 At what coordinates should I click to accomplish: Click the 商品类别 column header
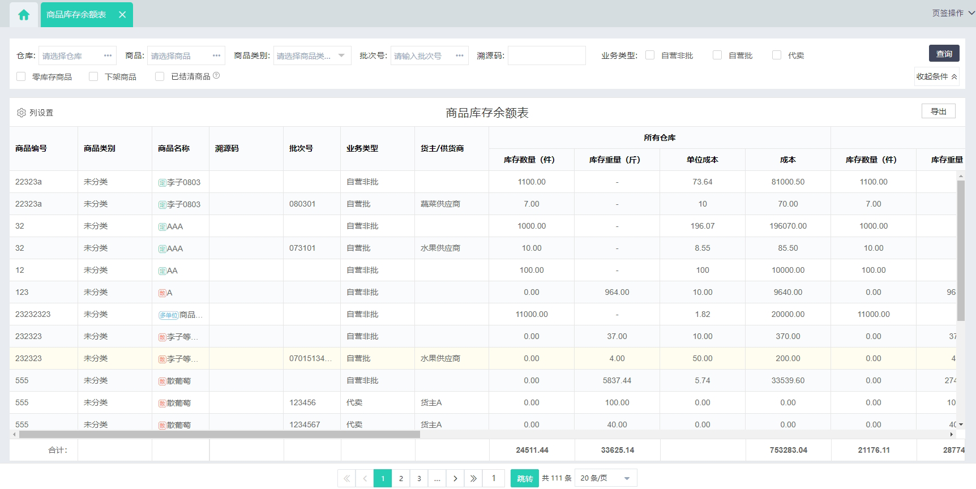115,148
